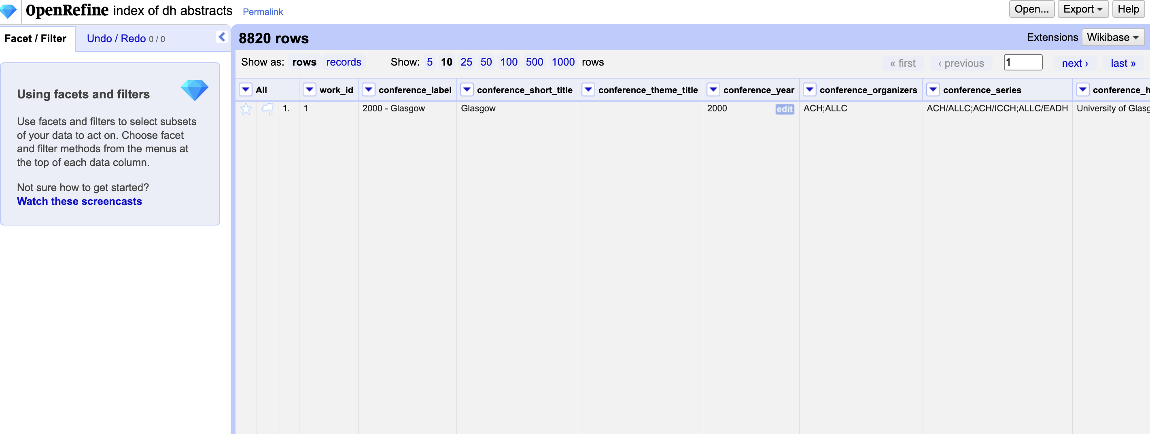Flag the first row
Viewport: 1150px width, 434px height.
tap(267, 108)
